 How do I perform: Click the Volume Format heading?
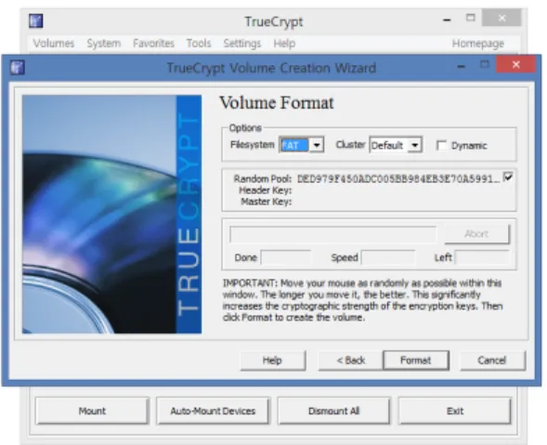(x=277, y=103)
